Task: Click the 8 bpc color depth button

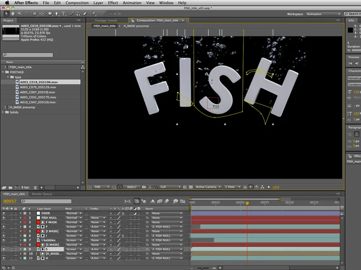Action: [25, 187]
